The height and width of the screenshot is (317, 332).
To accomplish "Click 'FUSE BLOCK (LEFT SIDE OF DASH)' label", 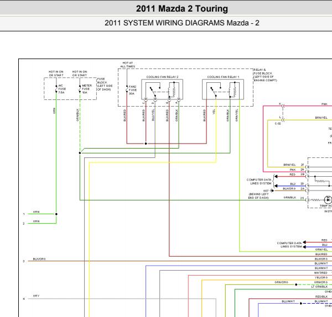I will point(105,84).
